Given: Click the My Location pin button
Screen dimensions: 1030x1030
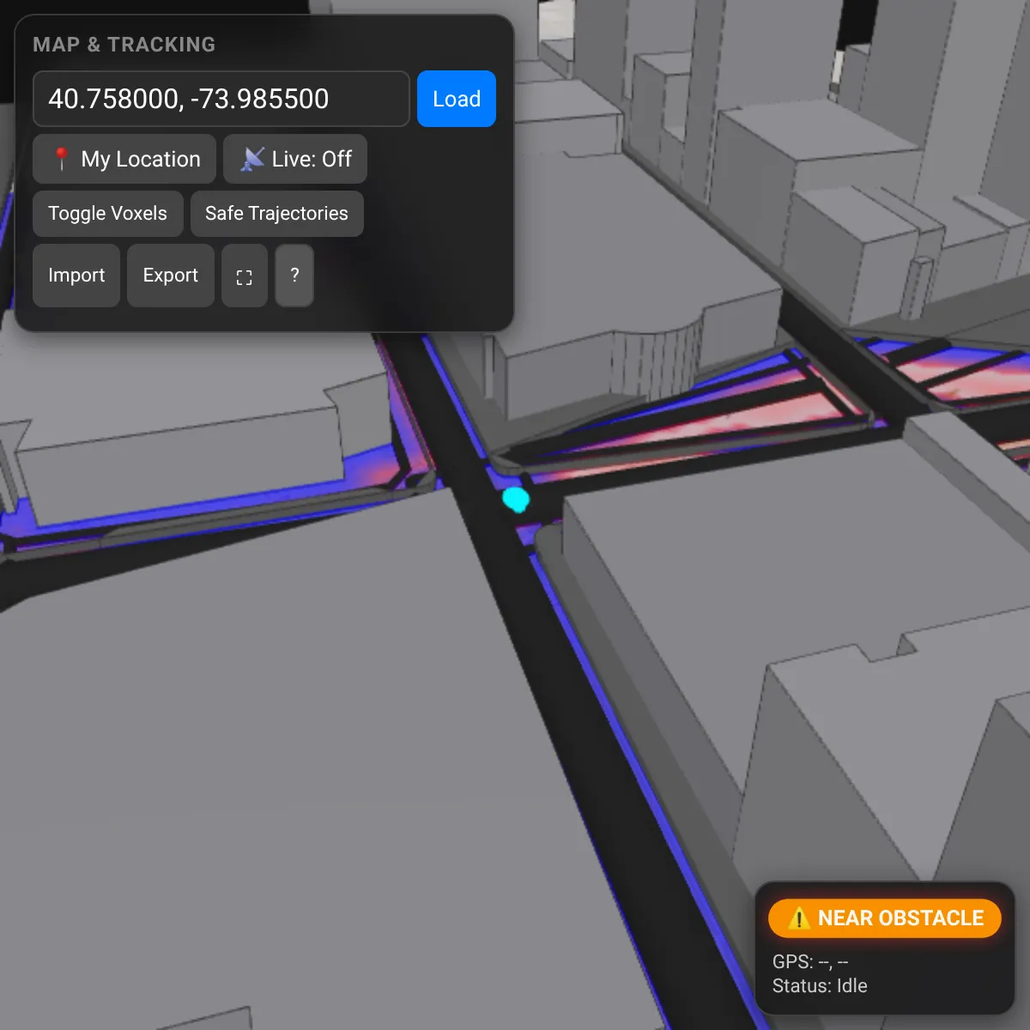Looking at the screenshot, I should (124, 159).
